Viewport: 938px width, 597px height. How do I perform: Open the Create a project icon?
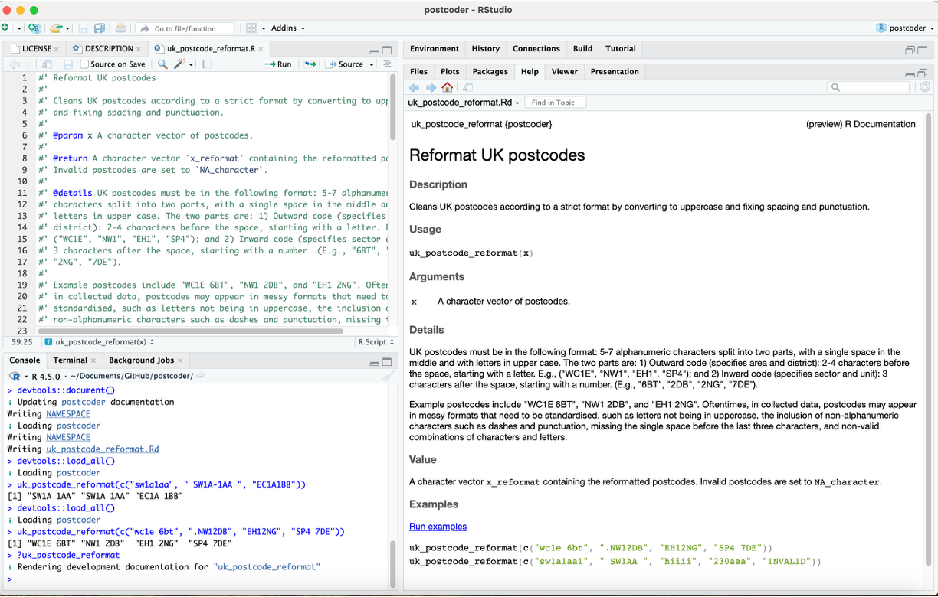click(x=34, y=28)
